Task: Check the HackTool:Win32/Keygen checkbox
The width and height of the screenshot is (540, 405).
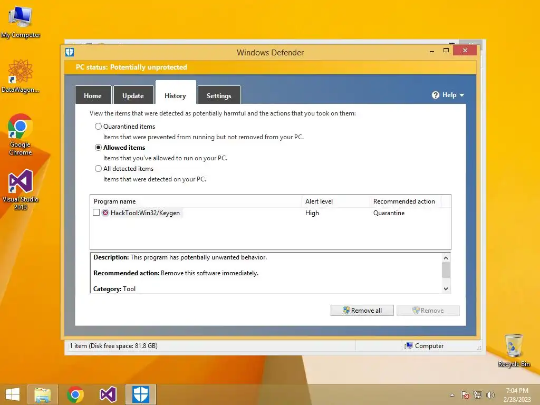Action: tap(97, 213)
